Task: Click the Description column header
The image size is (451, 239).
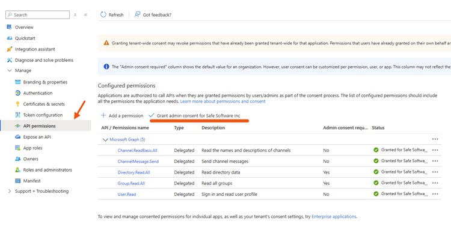Action: (x=213, y=127)
